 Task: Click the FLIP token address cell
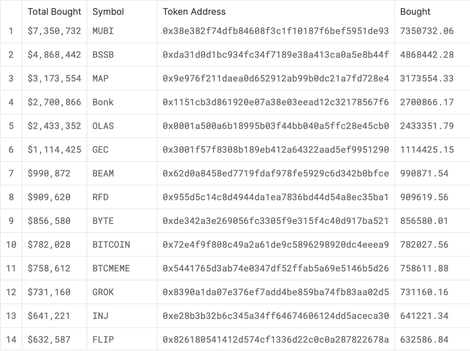276,340
